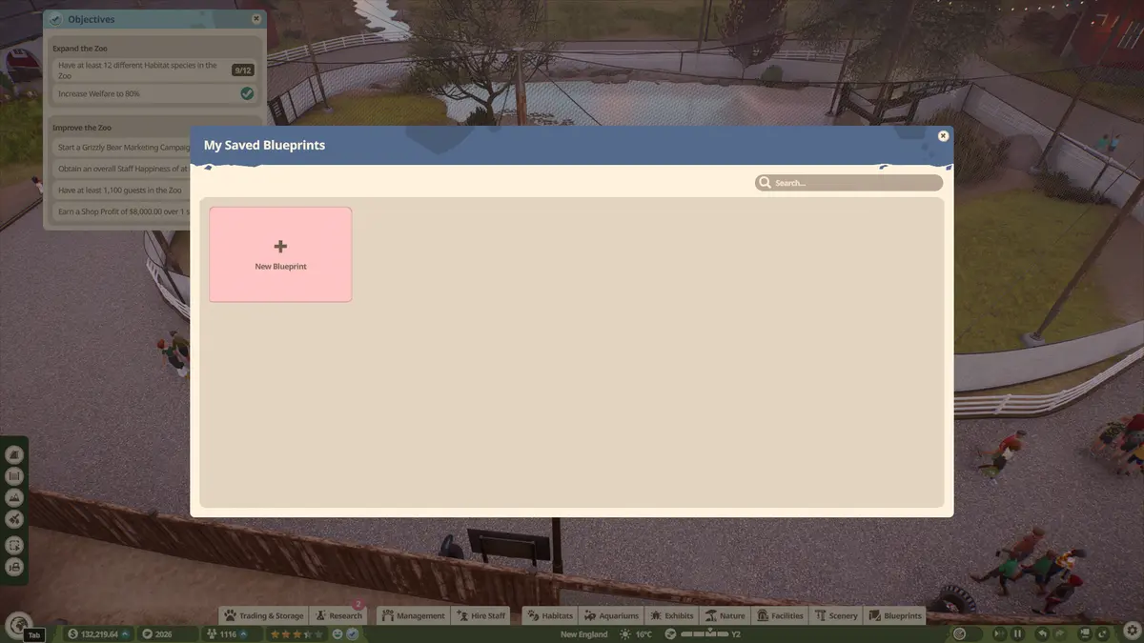Click the guest happiness smiley icon
Viewport: 1144px width, 643px height.
coord(338,634)
